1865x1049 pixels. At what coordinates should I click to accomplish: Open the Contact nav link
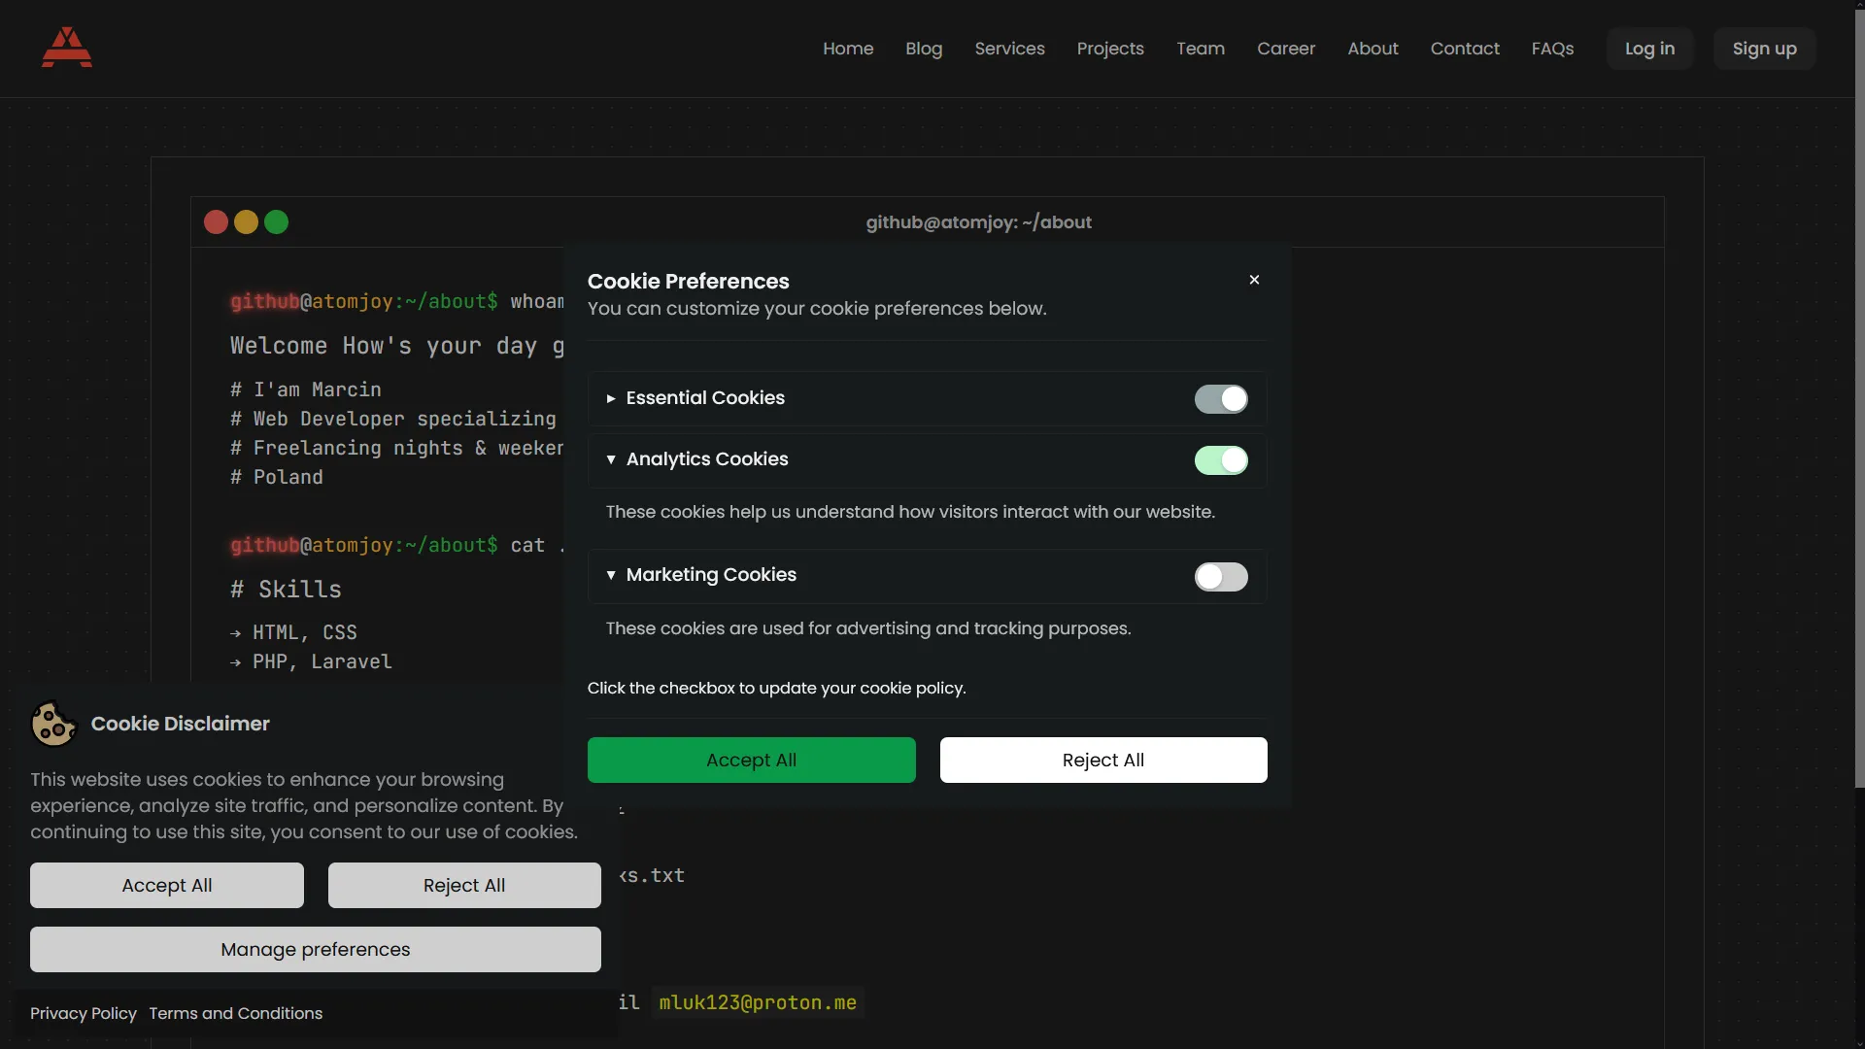(x=1465, y=49)
